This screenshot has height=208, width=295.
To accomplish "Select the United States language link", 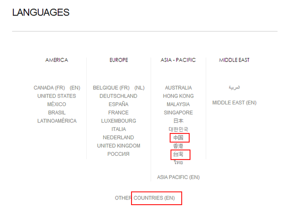I will tap(56, 96).
